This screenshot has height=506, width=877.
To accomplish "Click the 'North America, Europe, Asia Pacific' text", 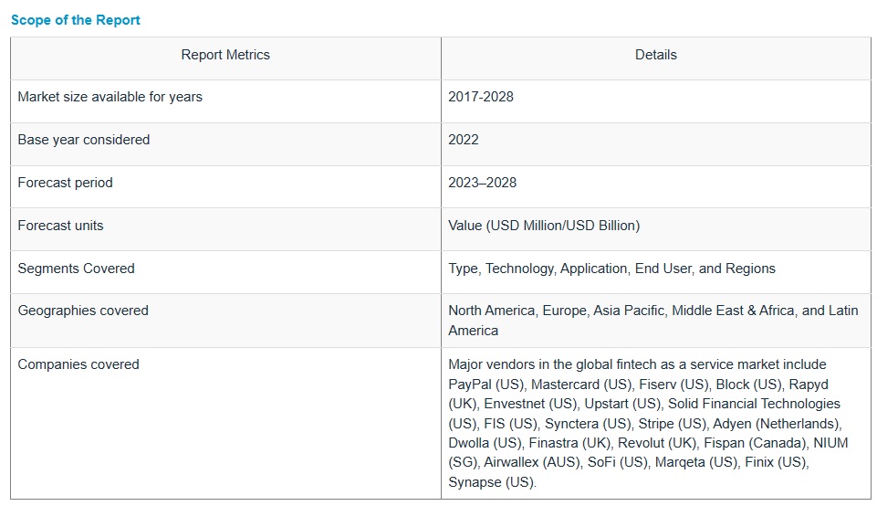I will pyautogui.click(x=558, y=311).
